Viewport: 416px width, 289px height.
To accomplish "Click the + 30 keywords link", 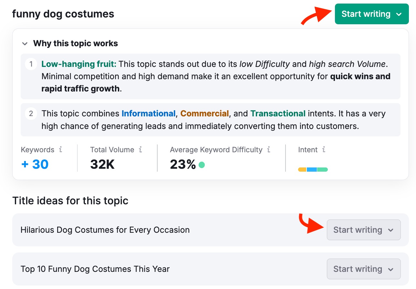I will tap(35, 164).
